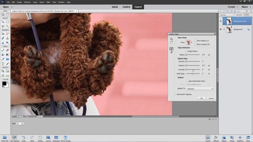Select the Eraser tool
This screenshot has height=142, width=253.
click(8, 50)
